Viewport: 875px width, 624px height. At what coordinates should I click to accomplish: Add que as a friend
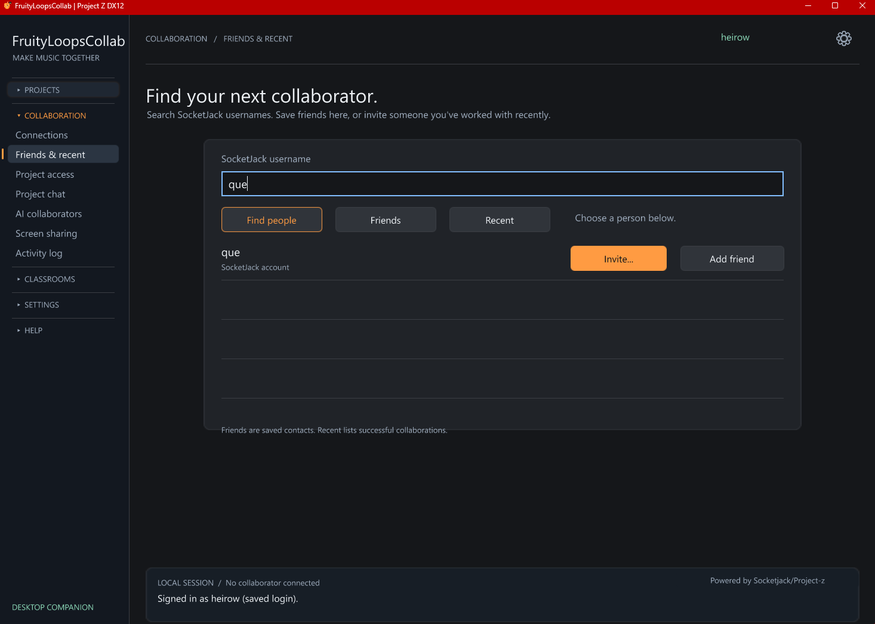732,259
